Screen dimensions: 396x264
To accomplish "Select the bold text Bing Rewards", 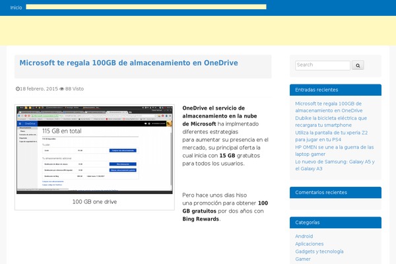I will click(201, 219).
